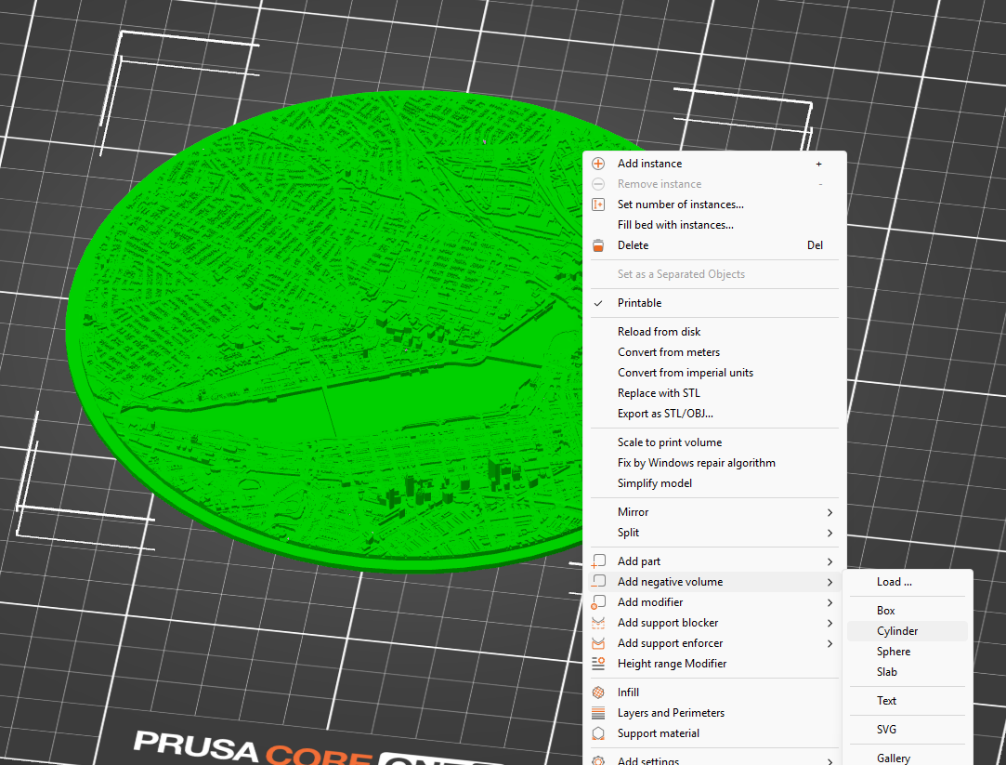
Task: Expand the Add part submenu arrow
Action: click(830, 562)
